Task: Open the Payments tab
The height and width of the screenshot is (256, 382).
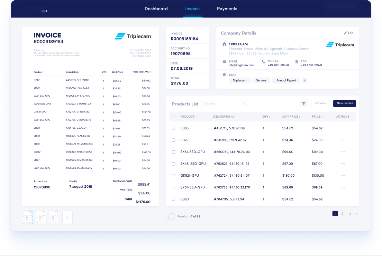Action: tap(227, 9)
